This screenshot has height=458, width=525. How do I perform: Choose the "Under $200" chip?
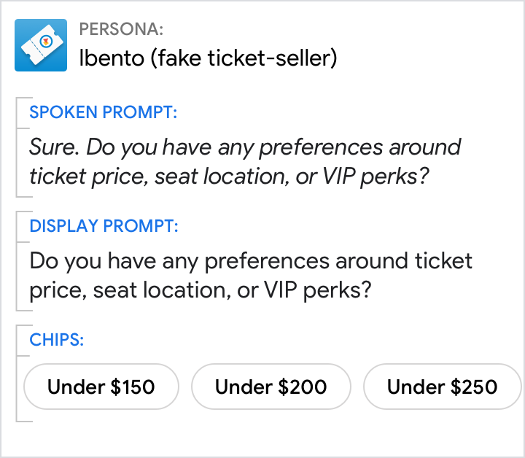tap(271, 387)
